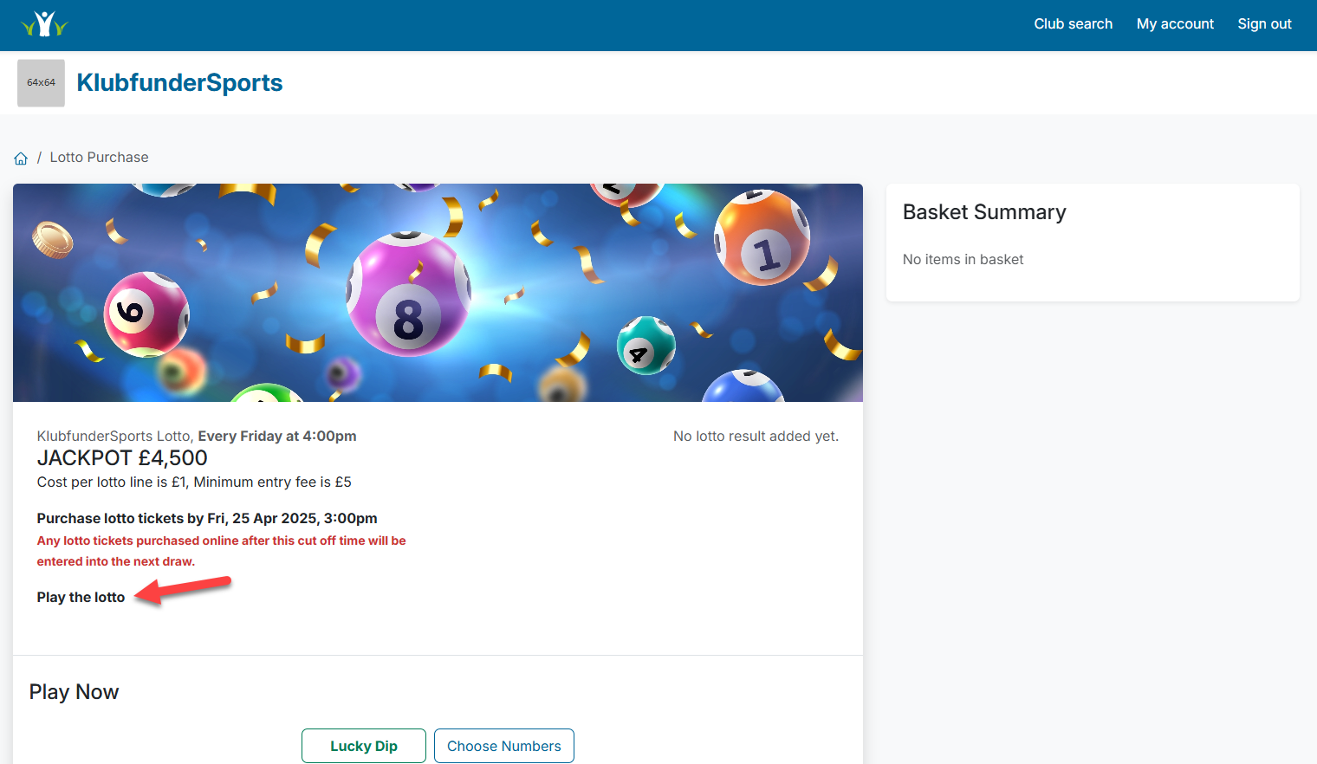Image resolution: width=1317 pixels, height=764 pixels.
Task: Click the KlubfunderSports club name heading
Action: (x=179, y=83)
